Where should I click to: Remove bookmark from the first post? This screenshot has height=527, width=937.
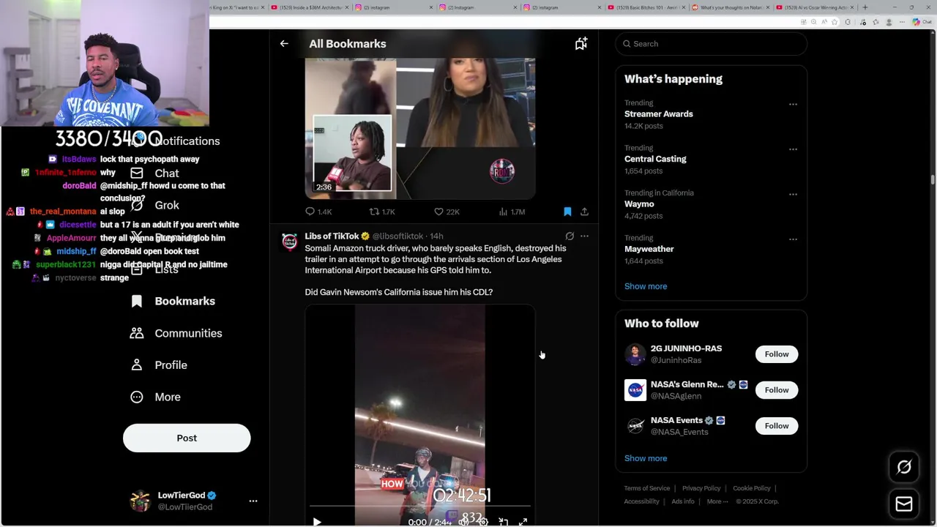pyautogui.click(x=567, y=212)
